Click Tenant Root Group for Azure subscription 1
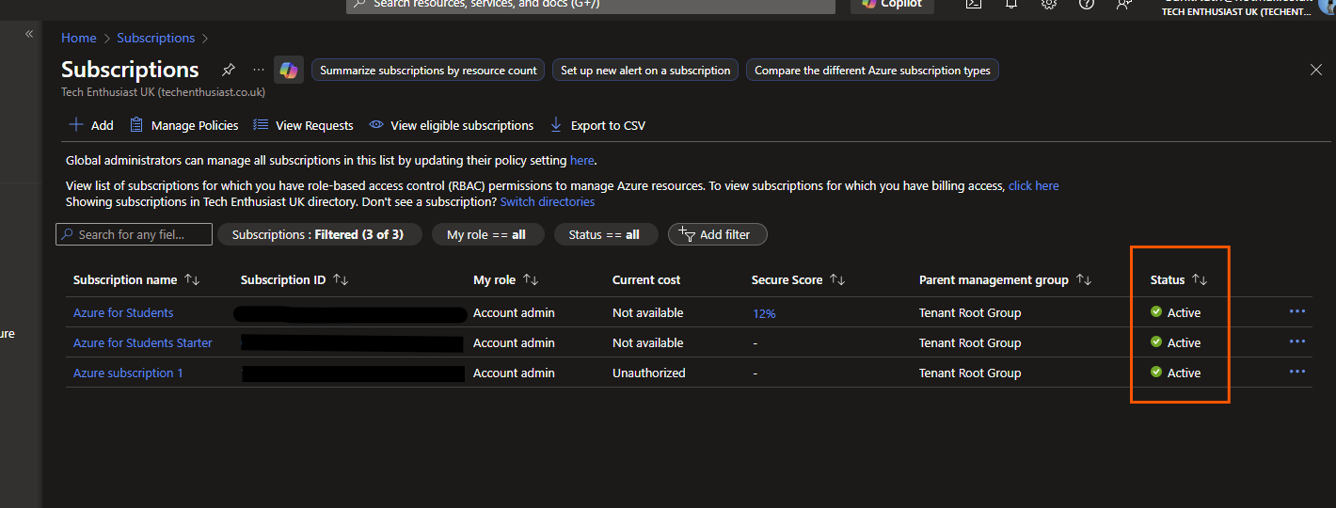The height and width of the screenshot is (508, 1336). coord(970,373)
